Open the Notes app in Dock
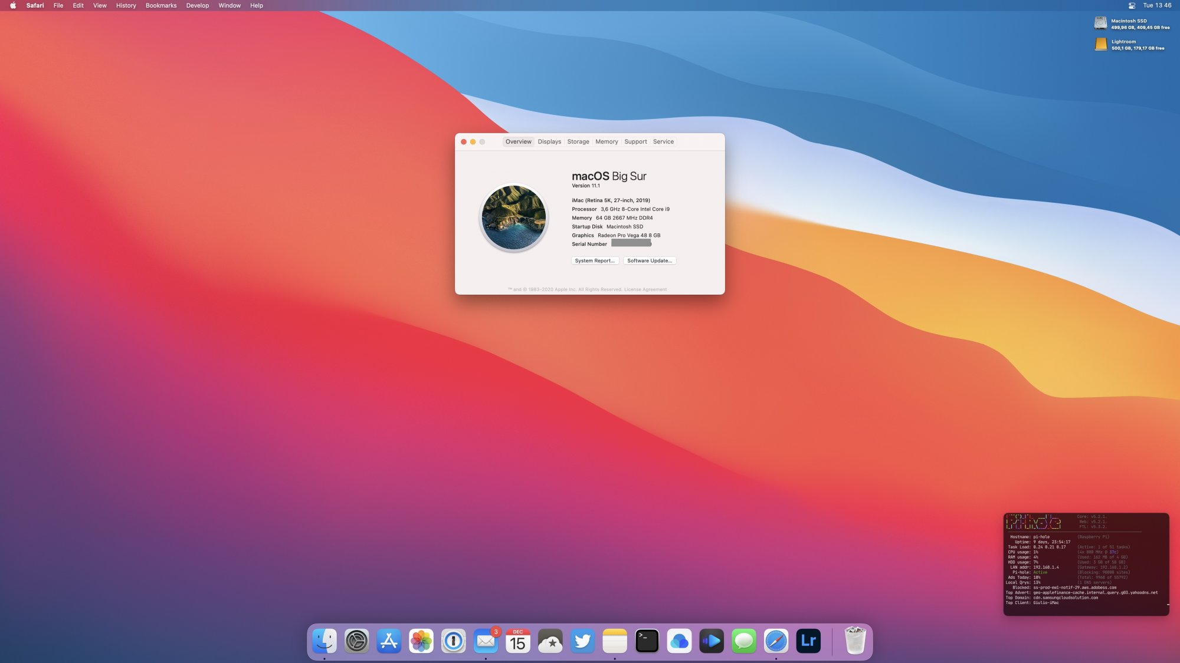 [x=615, y=641]
